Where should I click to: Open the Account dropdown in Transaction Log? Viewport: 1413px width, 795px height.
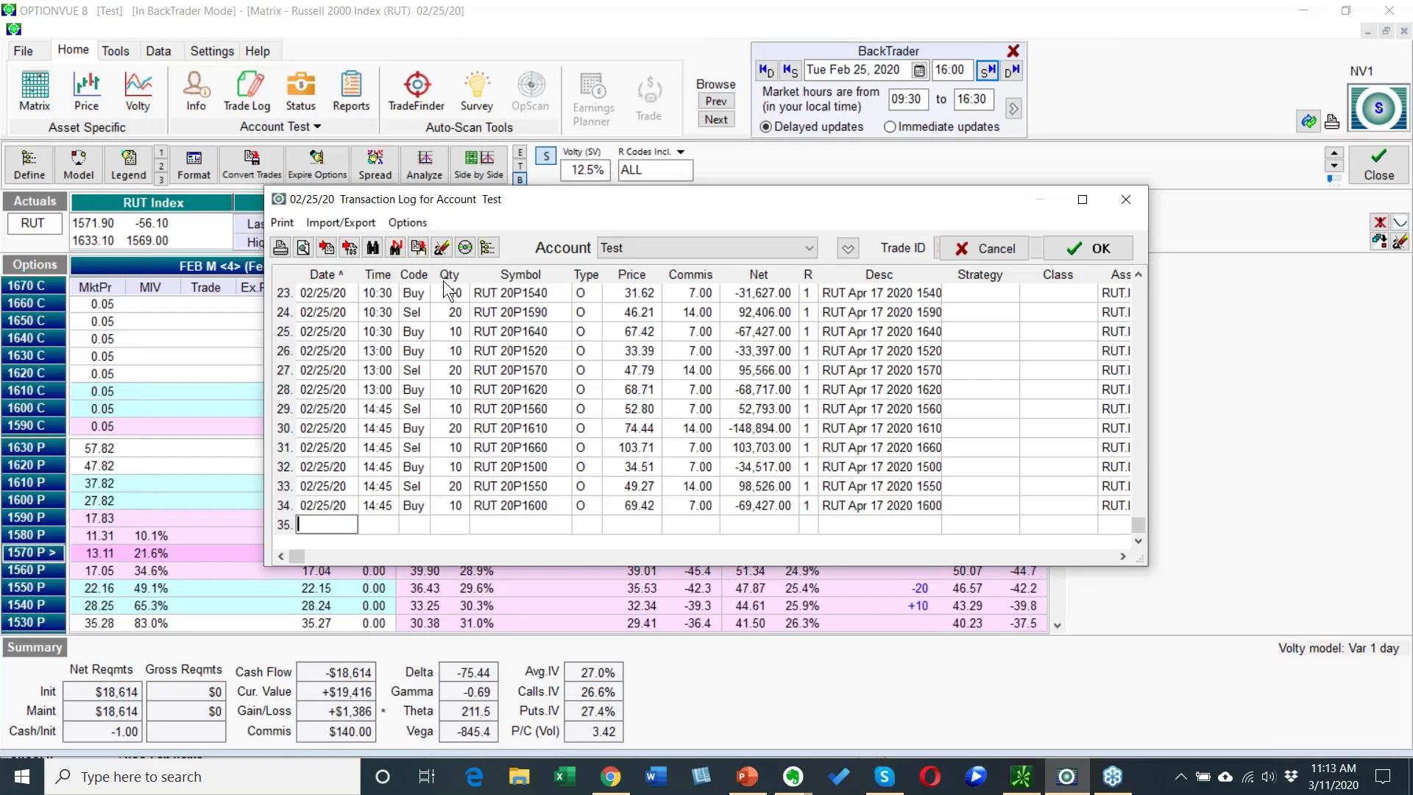(809, 248)
